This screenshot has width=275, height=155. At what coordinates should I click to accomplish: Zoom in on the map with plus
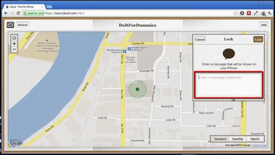pos(14,43)
